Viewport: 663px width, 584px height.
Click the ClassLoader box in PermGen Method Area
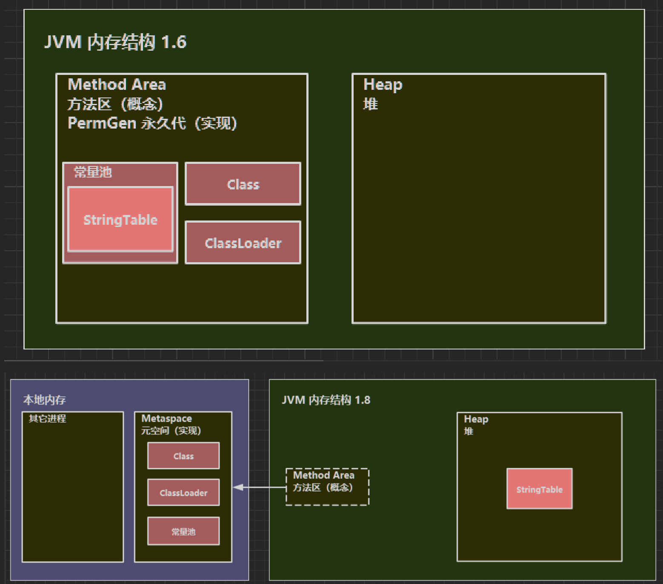[x=243, y=243]
